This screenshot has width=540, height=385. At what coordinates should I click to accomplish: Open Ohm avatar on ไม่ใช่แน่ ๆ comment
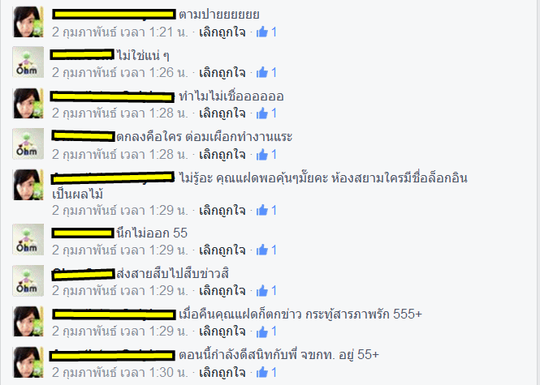click(28, 62)
